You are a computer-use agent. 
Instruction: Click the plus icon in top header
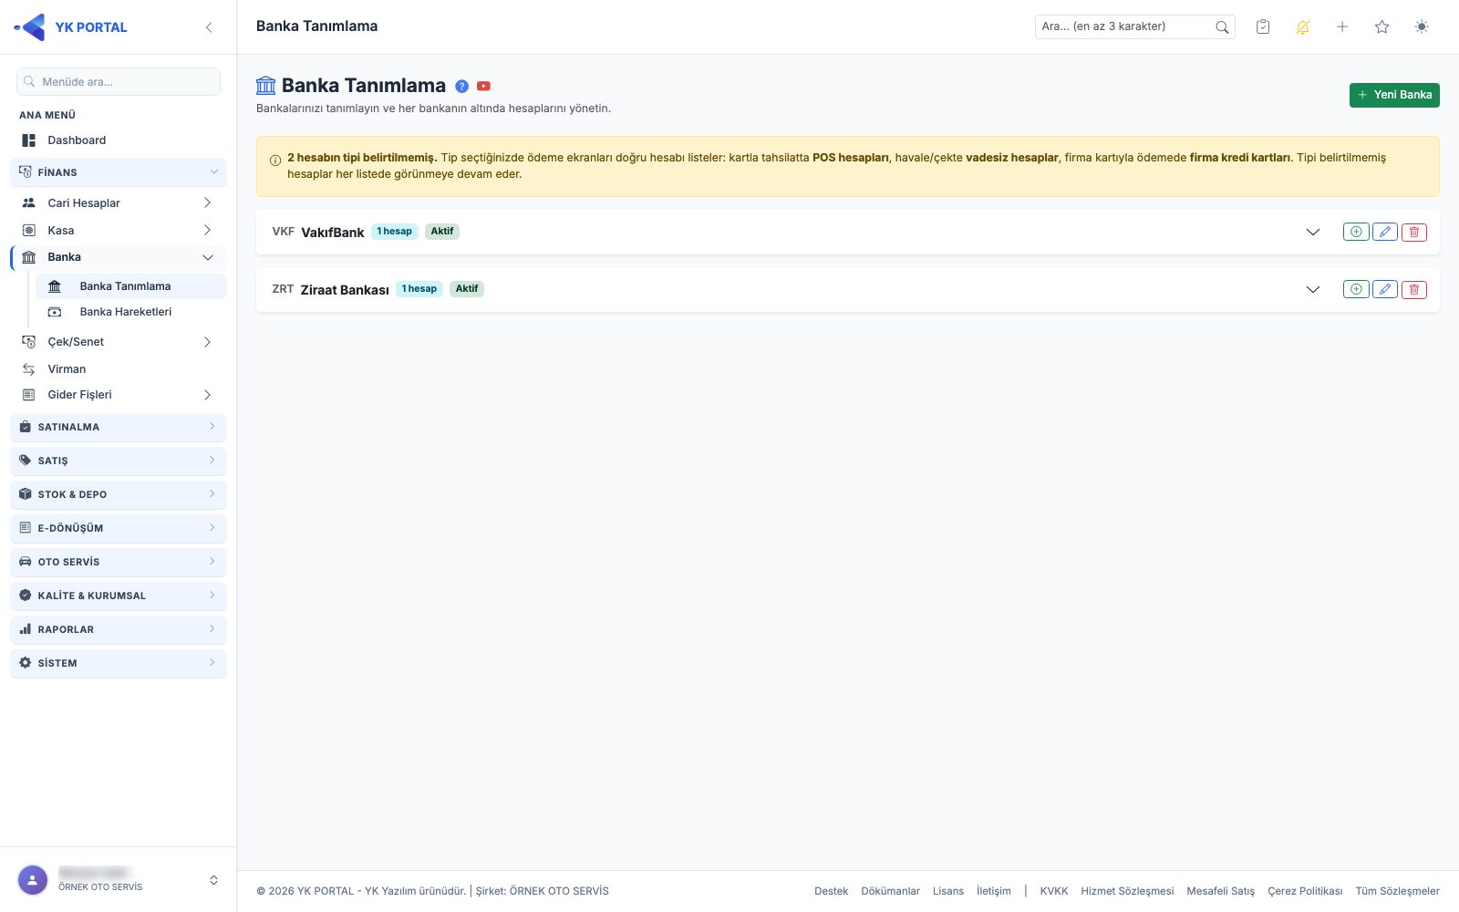pos(1342,27)
